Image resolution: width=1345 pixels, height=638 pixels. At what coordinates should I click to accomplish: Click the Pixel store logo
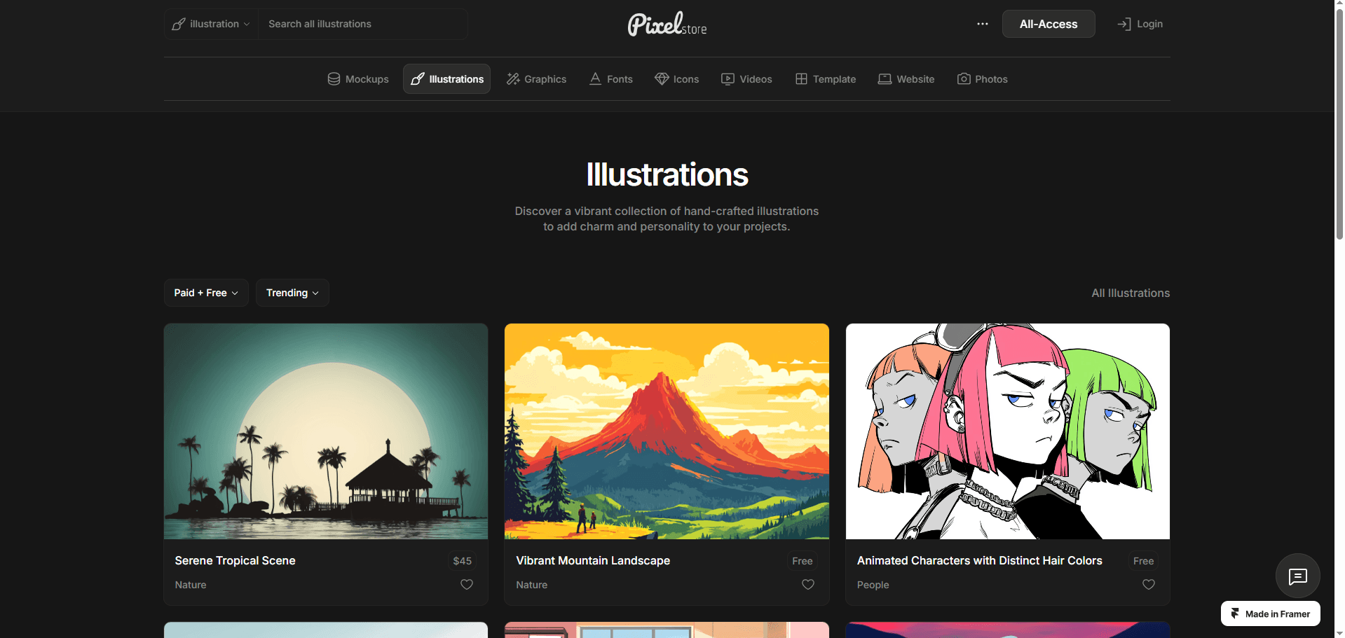667,24
